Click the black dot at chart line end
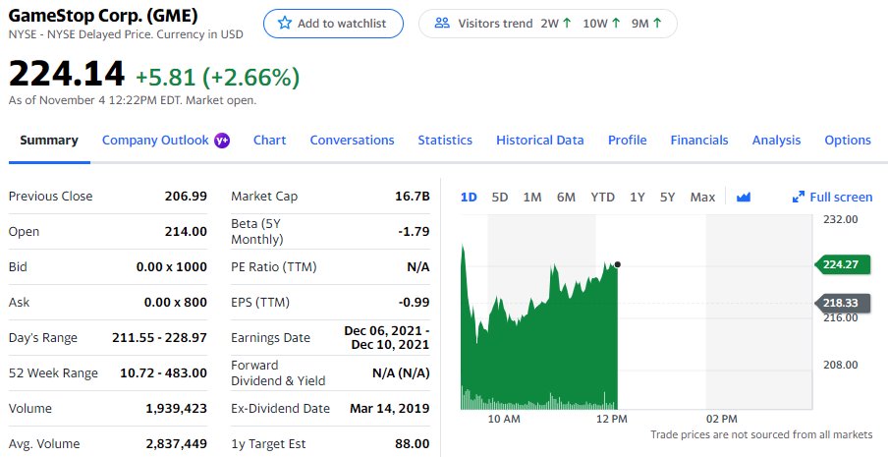888x457 pixels. coord(617,264)
